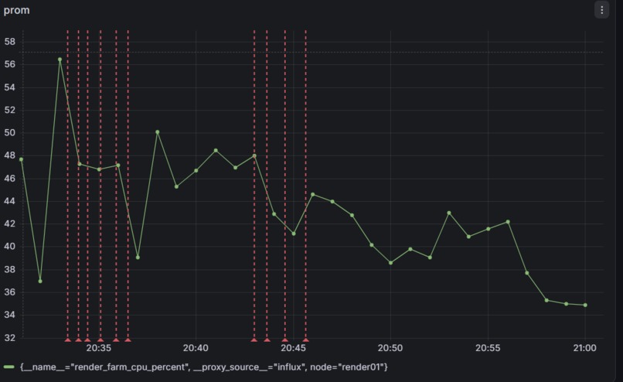Click the "prom" panel title

click(x=16, y=10)
